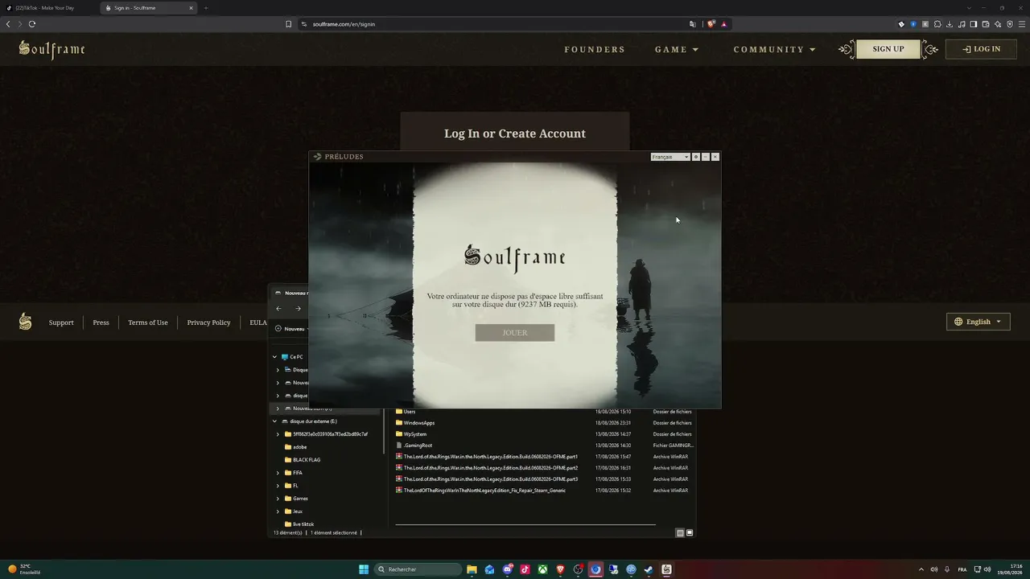Open the launcher settings gear icon
This screenshot has width=1030, height=579.
[x=696, y=157]
